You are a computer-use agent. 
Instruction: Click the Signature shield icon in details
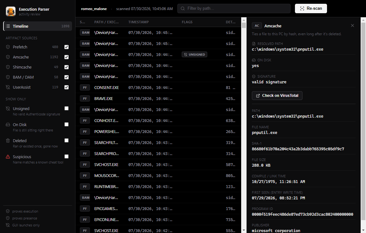[254, 76]
